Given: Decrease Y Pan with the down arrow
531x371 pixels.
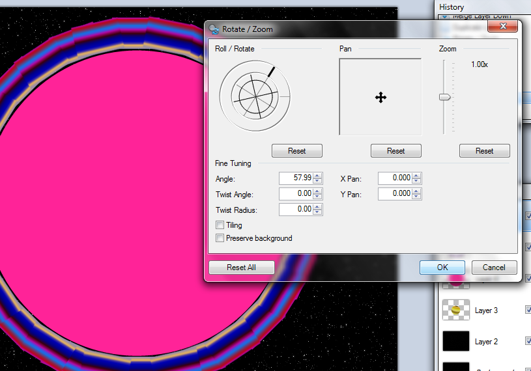Looking at the screenshot, I should (x=416, y=196).
